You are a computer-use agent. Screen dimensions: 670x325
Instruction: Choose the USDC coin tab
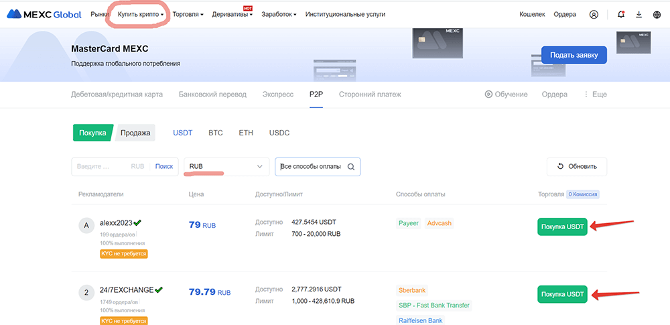[279, 133]
